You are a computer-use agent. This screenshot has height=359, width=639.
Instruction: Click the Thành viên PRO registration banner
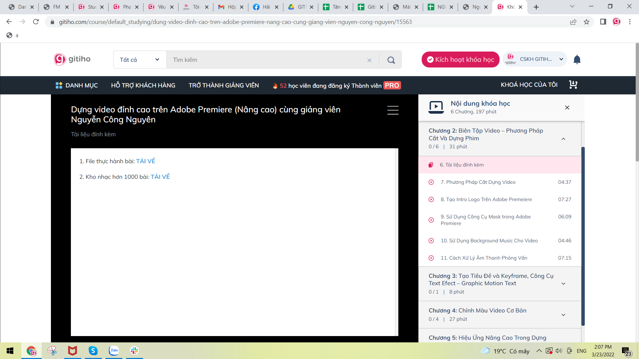pyautogui.click(x=336, y=85)
